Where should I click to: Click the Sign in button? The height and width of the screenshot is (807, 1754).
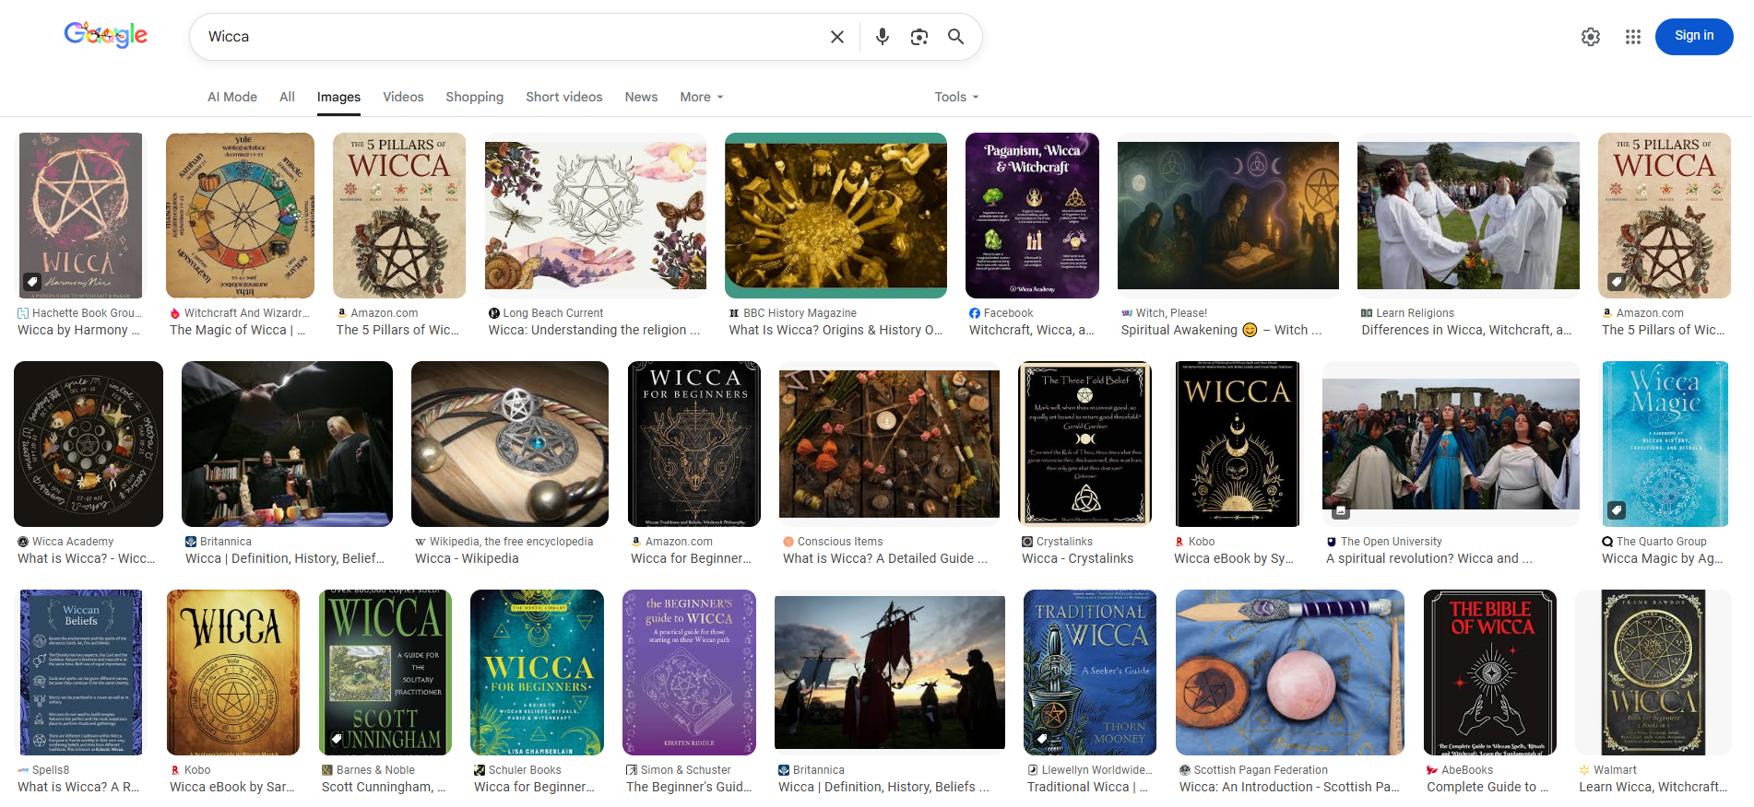tap(1694, 36)
